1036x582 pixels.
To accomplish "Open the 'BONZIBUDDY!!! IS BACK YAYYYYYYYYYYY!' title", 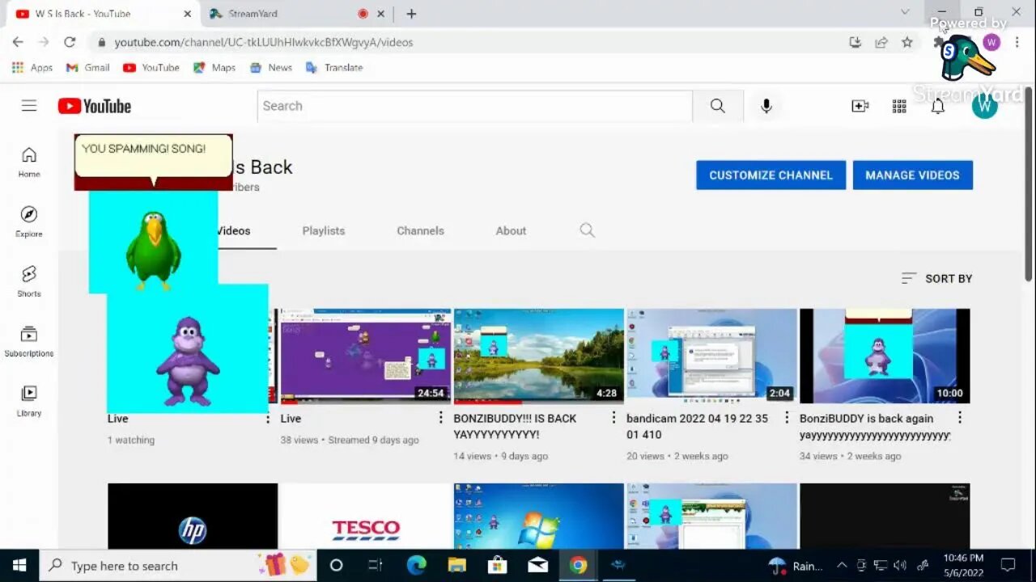I will tap(515, 426).
